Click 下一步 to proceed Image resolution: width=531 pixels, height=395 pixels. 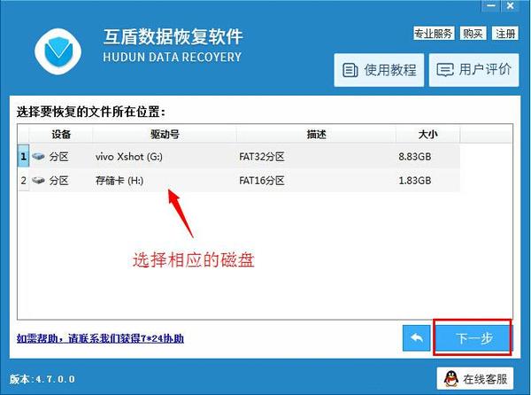tap(473, 337)
